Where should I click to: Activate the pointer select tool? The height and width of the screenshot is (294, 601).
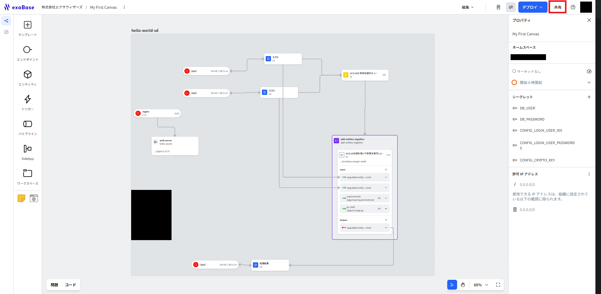[452, 285]
